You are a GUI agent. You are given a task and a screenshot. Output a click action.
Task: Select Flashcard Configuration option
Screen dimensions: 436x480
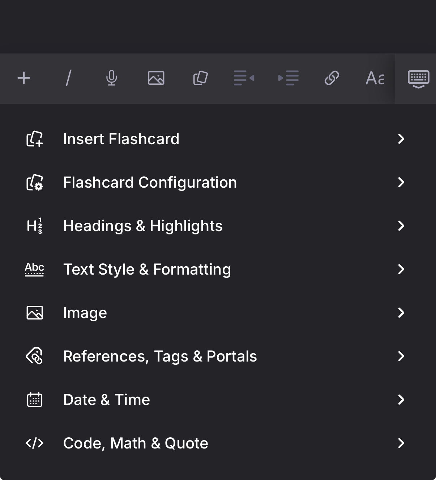click(x=150, y=183)
